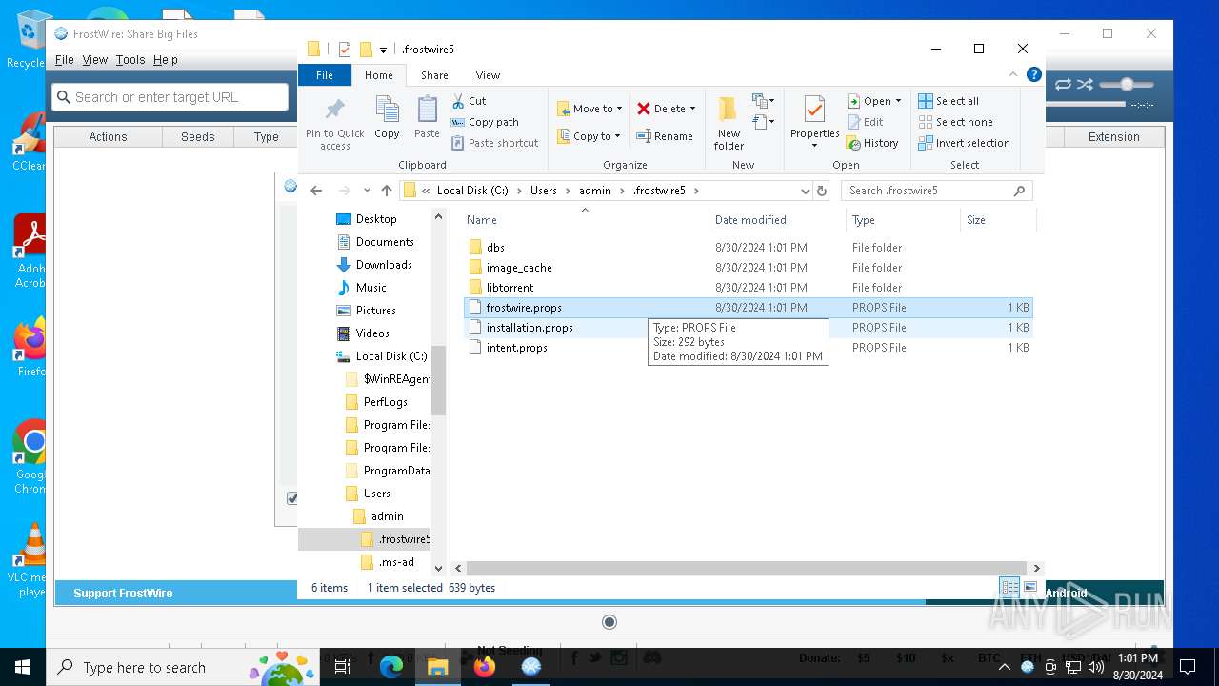Switch to Large icons view in status bar
Image resolution: width=1219 pixels, height=686 pixels.
tap(1029, 588)
